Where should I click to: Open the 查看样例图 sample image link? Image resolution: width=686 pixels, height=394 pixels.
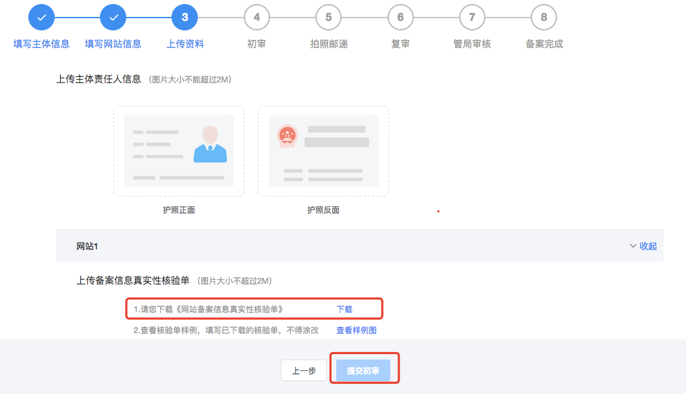[x=357, y=330]
